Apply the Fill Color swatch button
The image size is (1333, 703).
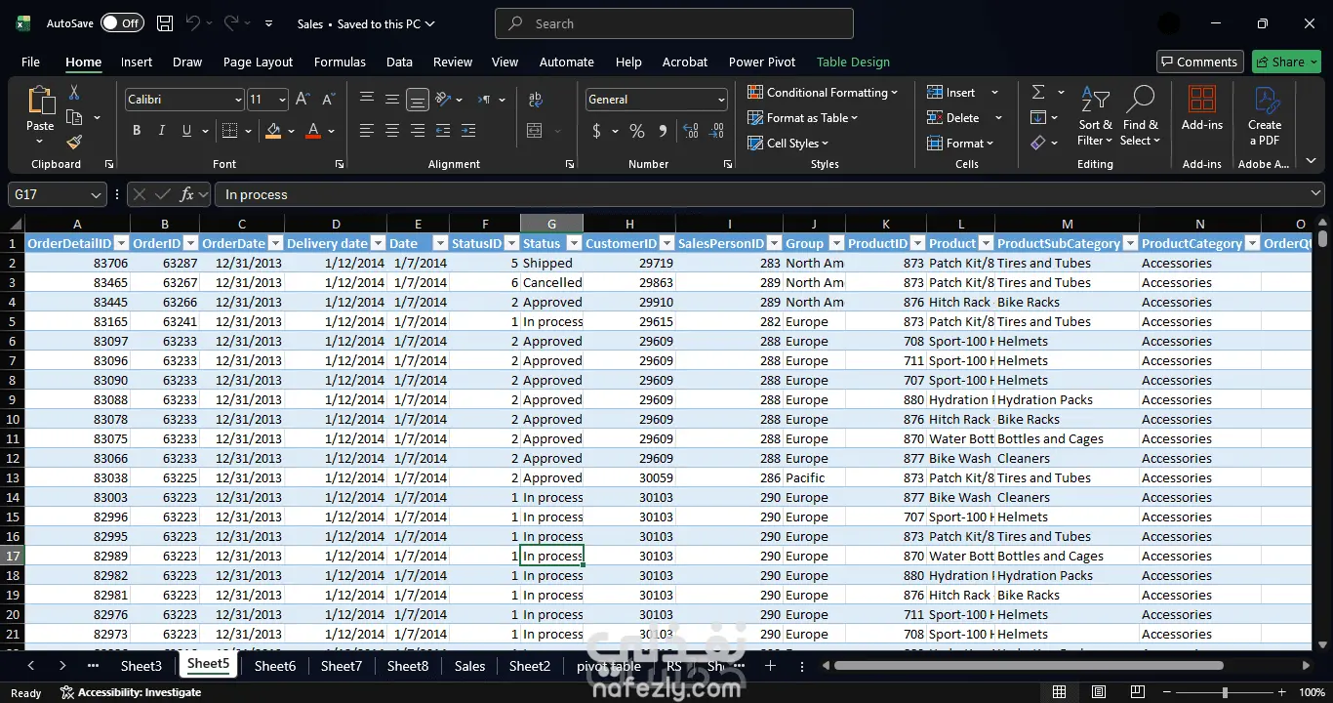pyautogui.click(x=273, y=131)
